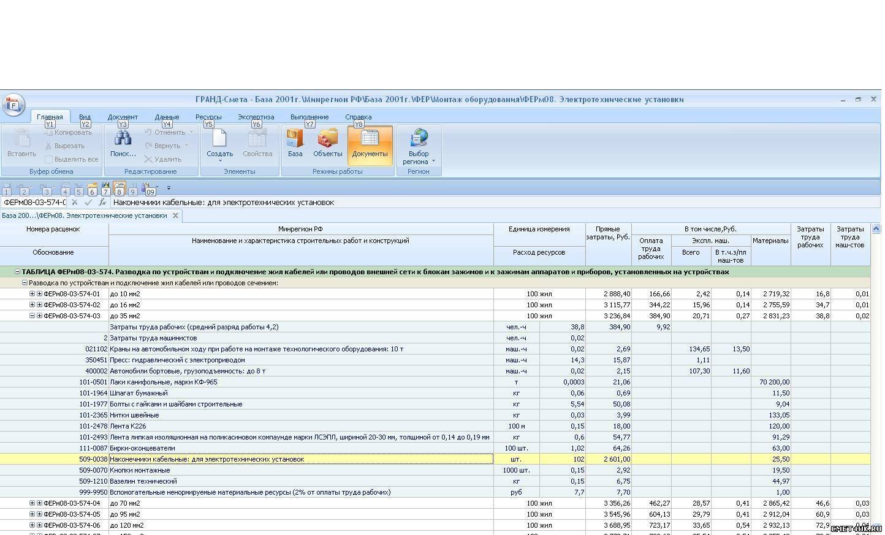Open the round ГРАНД-Смета application menu button
This screenshot has height=535, width=885.
13,105
